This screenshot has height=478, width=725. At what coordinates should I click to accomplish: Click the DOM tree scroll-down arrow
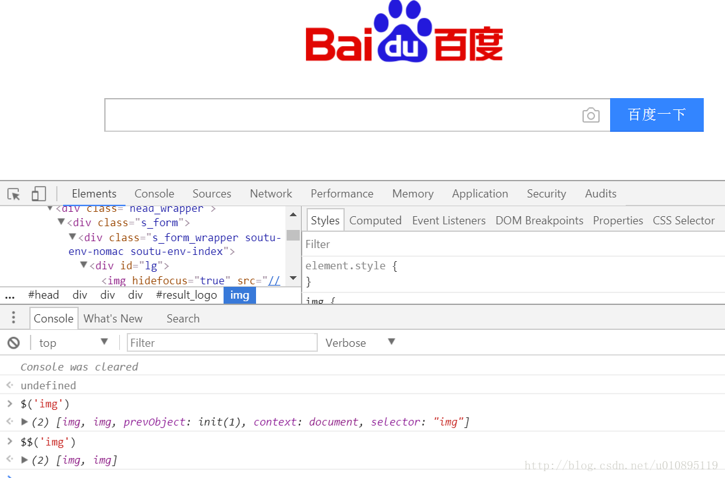(293, 278)
